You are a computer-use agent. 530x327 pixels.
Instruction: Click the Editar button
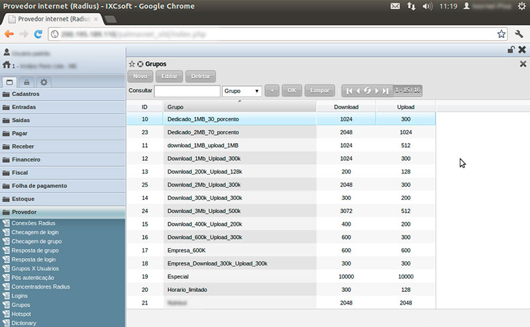169,76
